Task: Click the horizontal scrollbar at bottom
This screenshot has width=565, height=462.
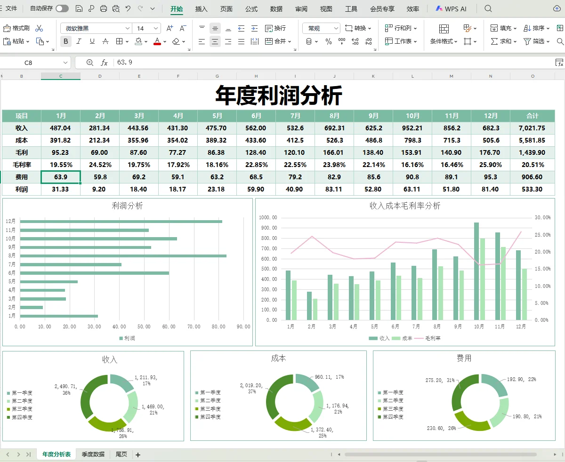Action: pyautogui.click(x=440, y=454)
